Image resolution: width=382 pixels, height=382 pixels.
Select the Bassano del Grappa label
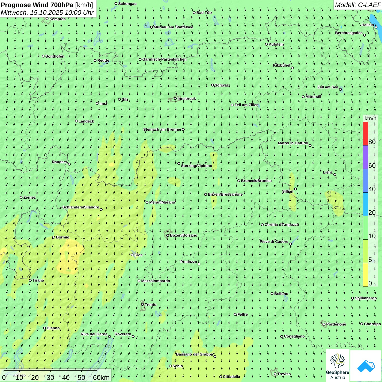[195, 354]
